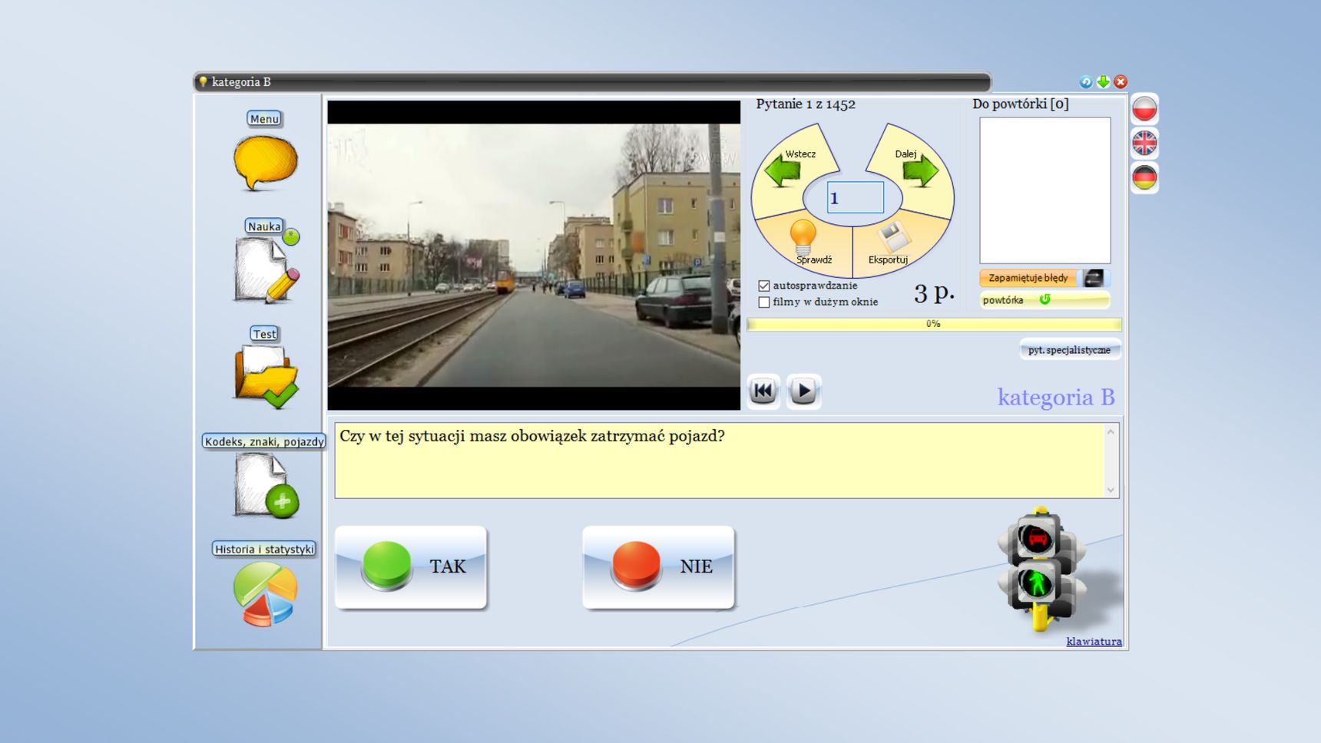The image size is (1321, 743).
Task: Answer NIE with the red button
Action: pyautogui.click(x=659, y=567)
